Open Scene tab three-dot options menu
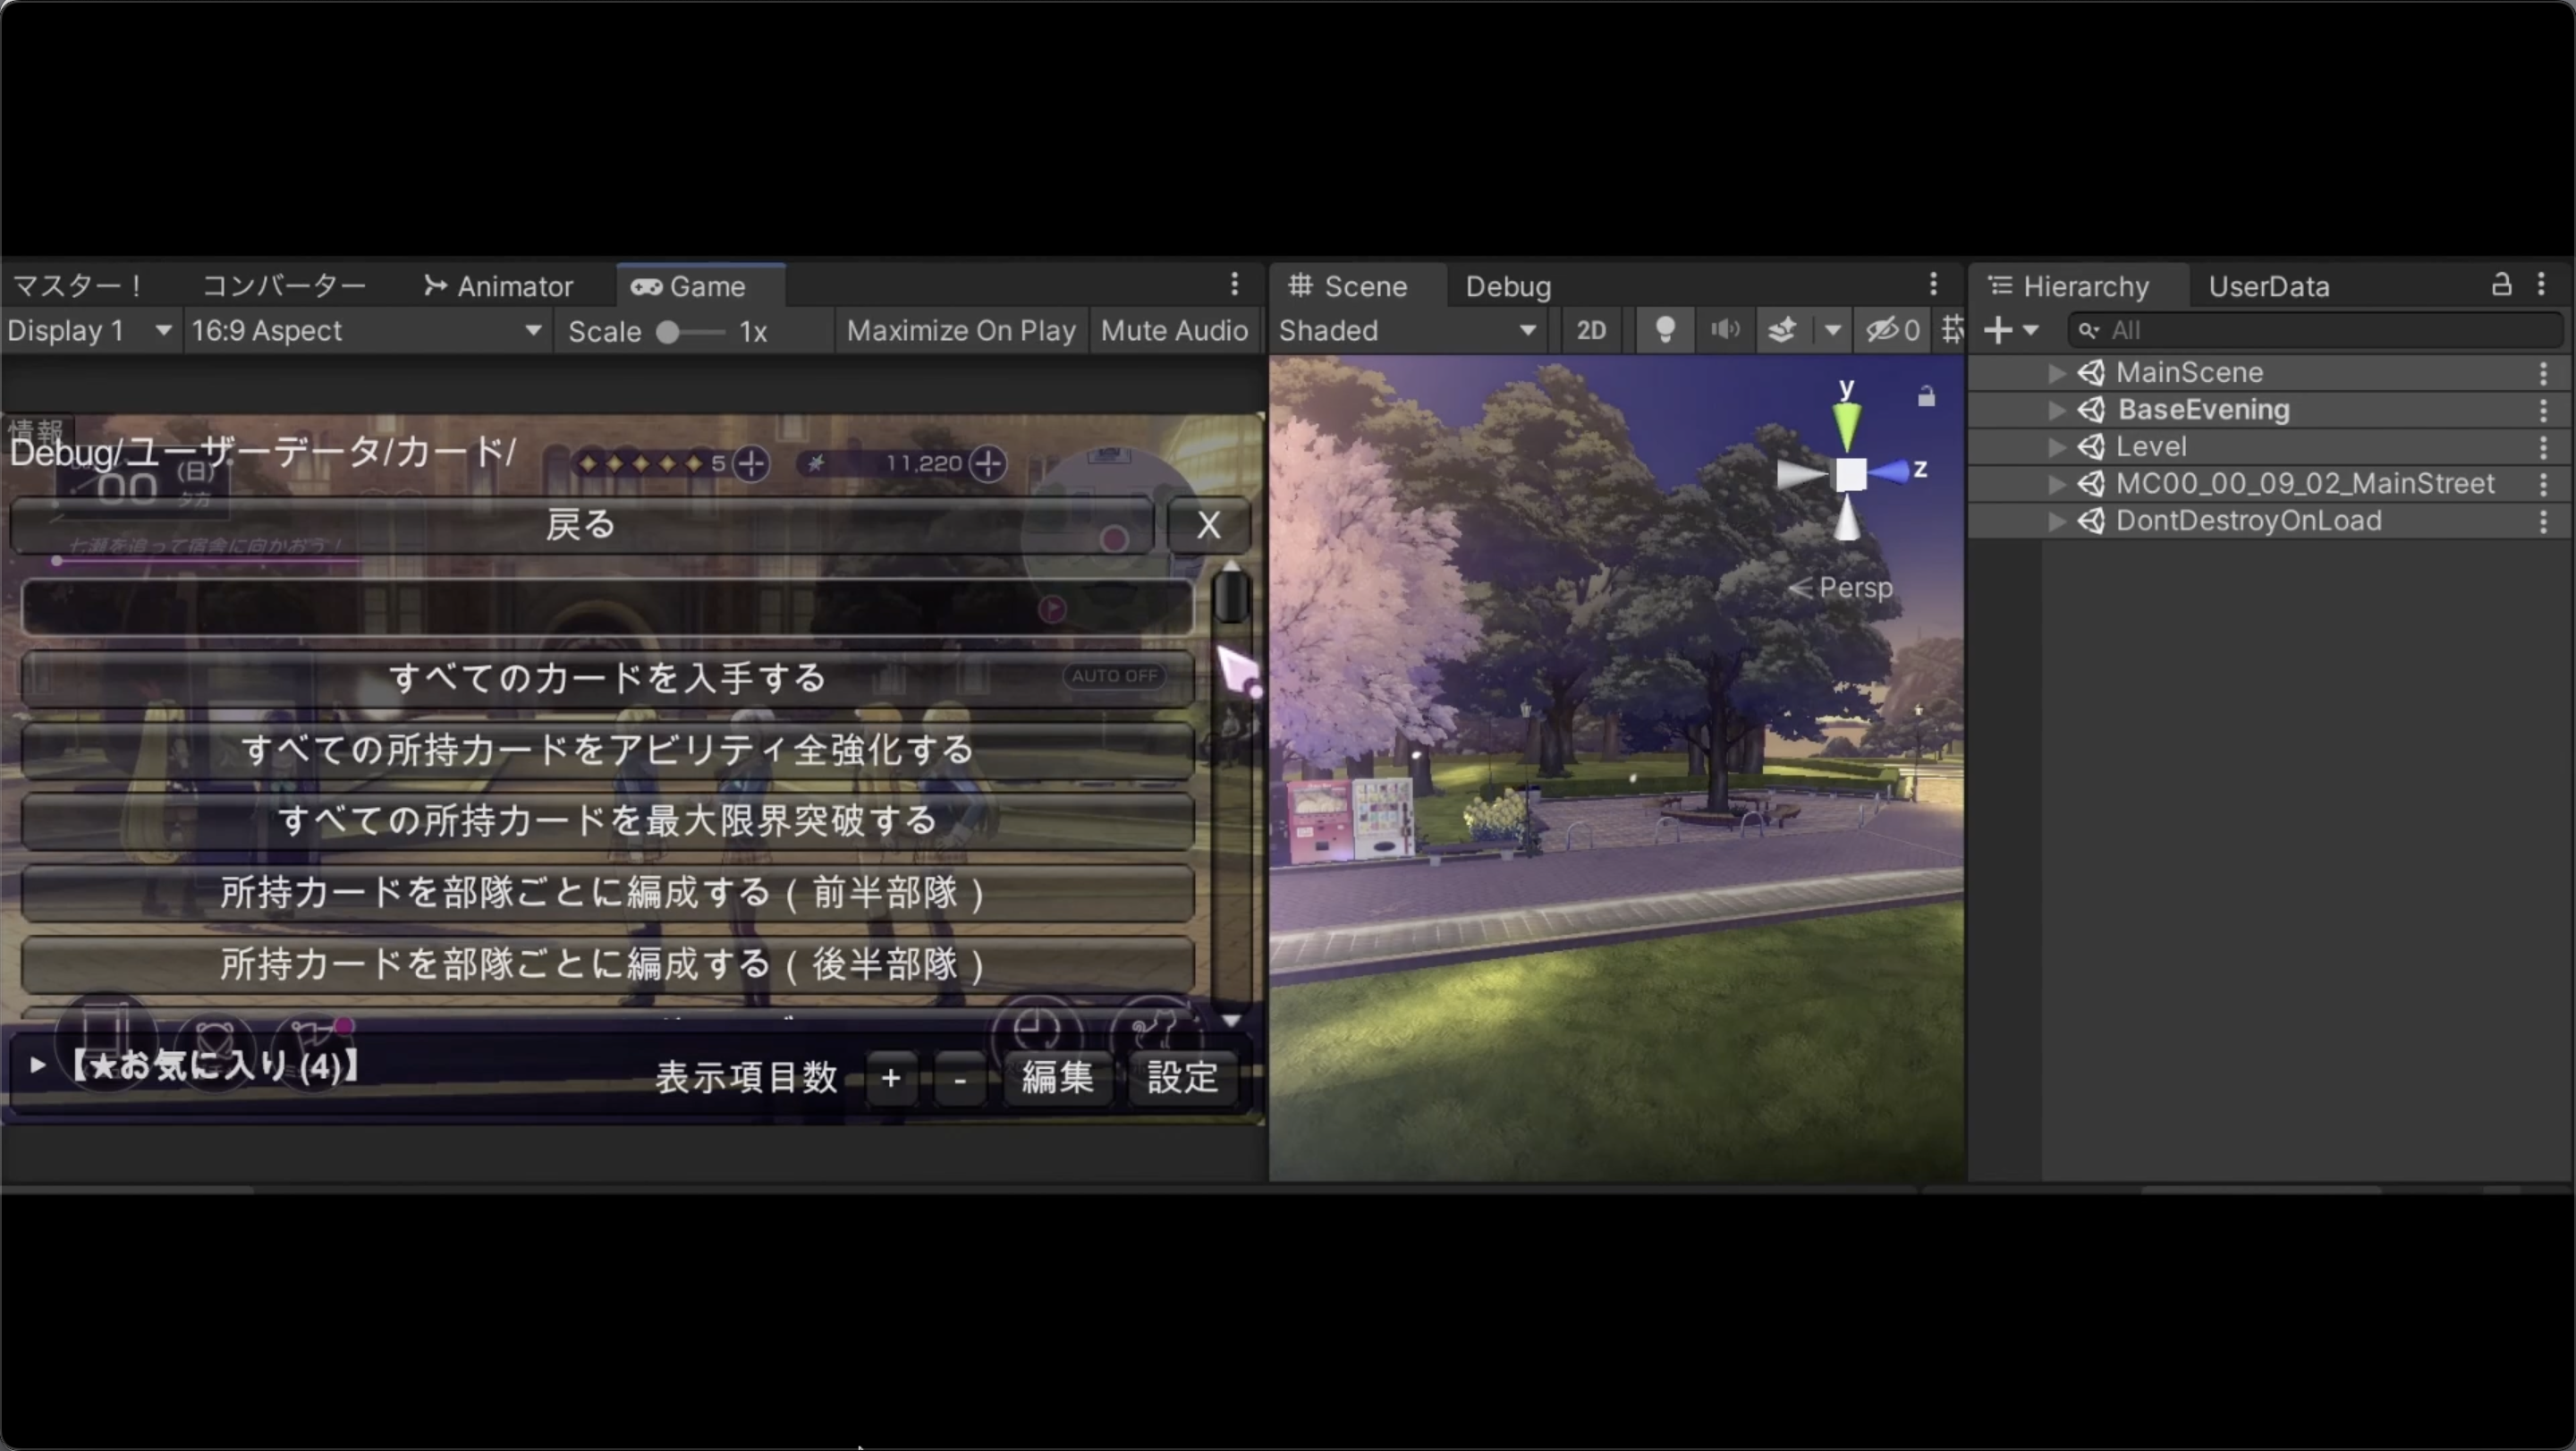 tap(1933, 285)
